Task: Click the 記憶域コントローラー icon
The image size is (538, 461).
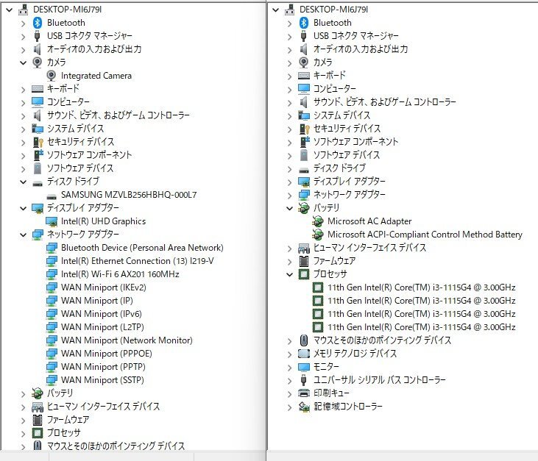Action: pyautogui.click(x=304, y=407)
